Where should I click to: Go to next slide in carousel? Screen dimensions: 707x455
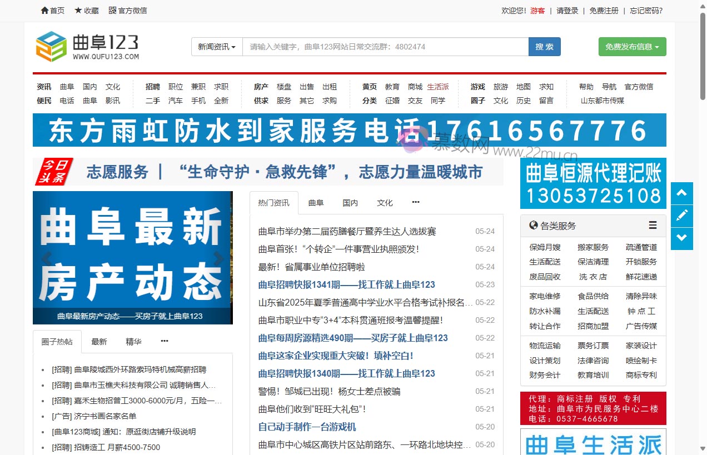tap(219, 258)
